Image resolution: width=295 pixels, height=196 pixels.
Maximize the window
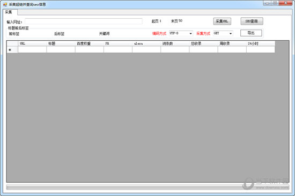[x=275, y=3]
